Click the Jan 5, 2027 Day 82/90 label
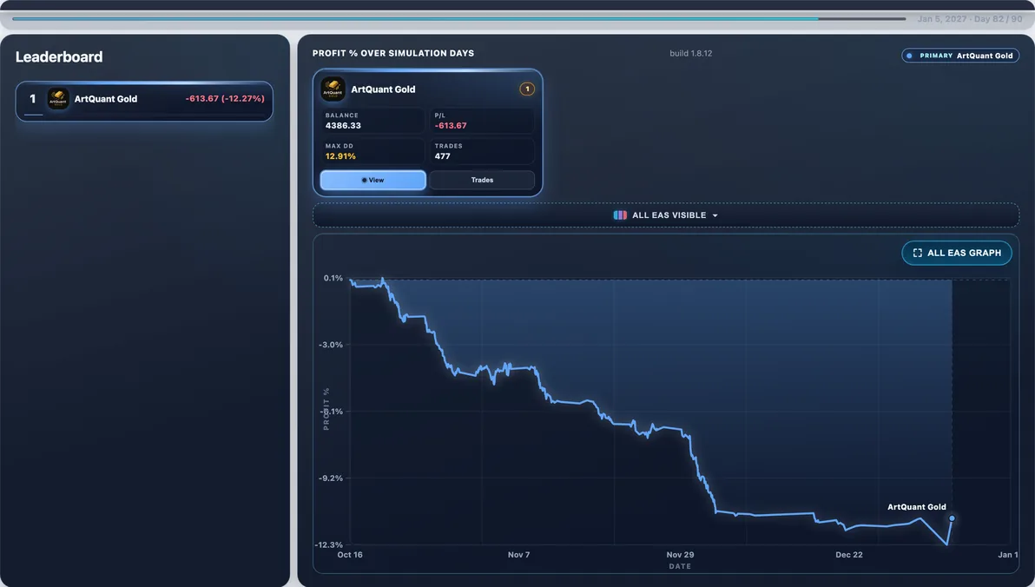This screenshot has width=1035, height=587. point(970,19)
